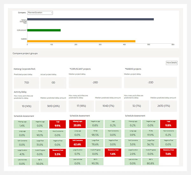Click the Haitang actual project delay 0D tile
Image resolution: width=191 pixels, height=175 pixels.
pos(53,83)
